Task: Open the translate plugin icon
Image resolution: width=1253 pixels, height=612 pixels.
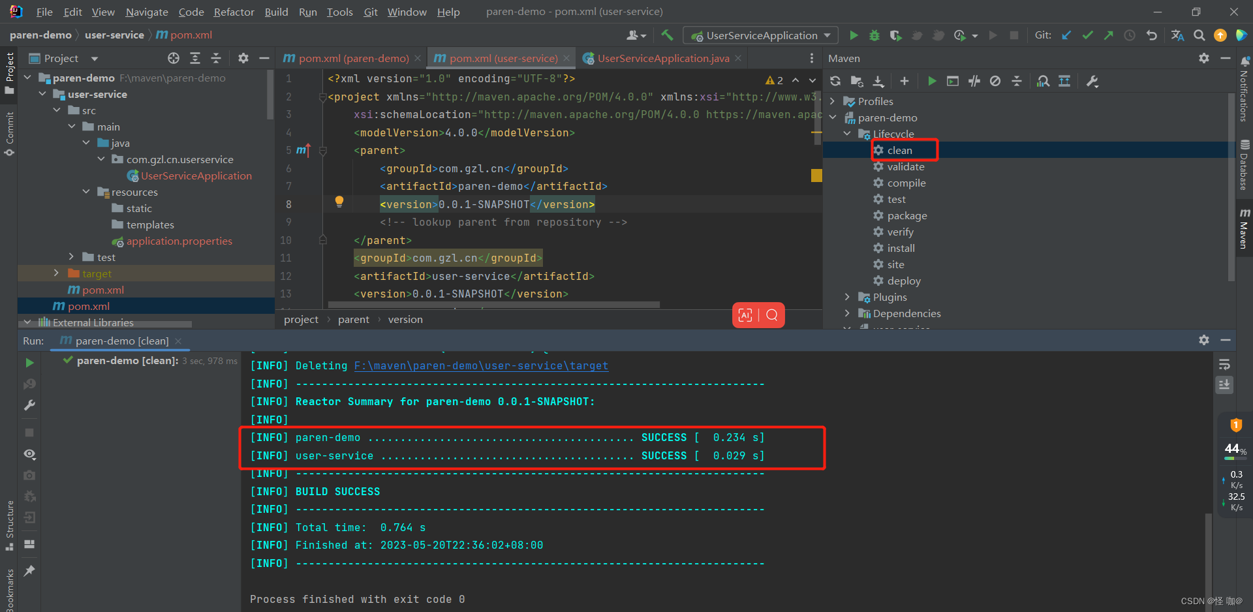Action: [x=1177, y=35]
